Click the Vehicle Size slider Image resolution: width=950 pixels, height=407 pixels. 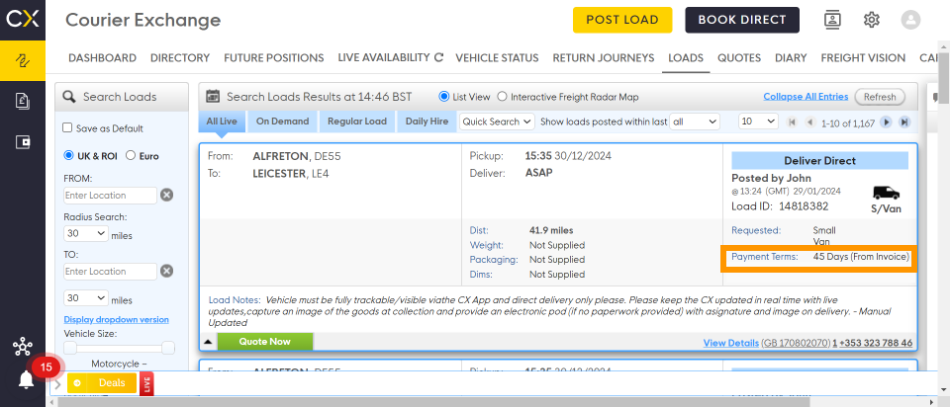(119, 348)
